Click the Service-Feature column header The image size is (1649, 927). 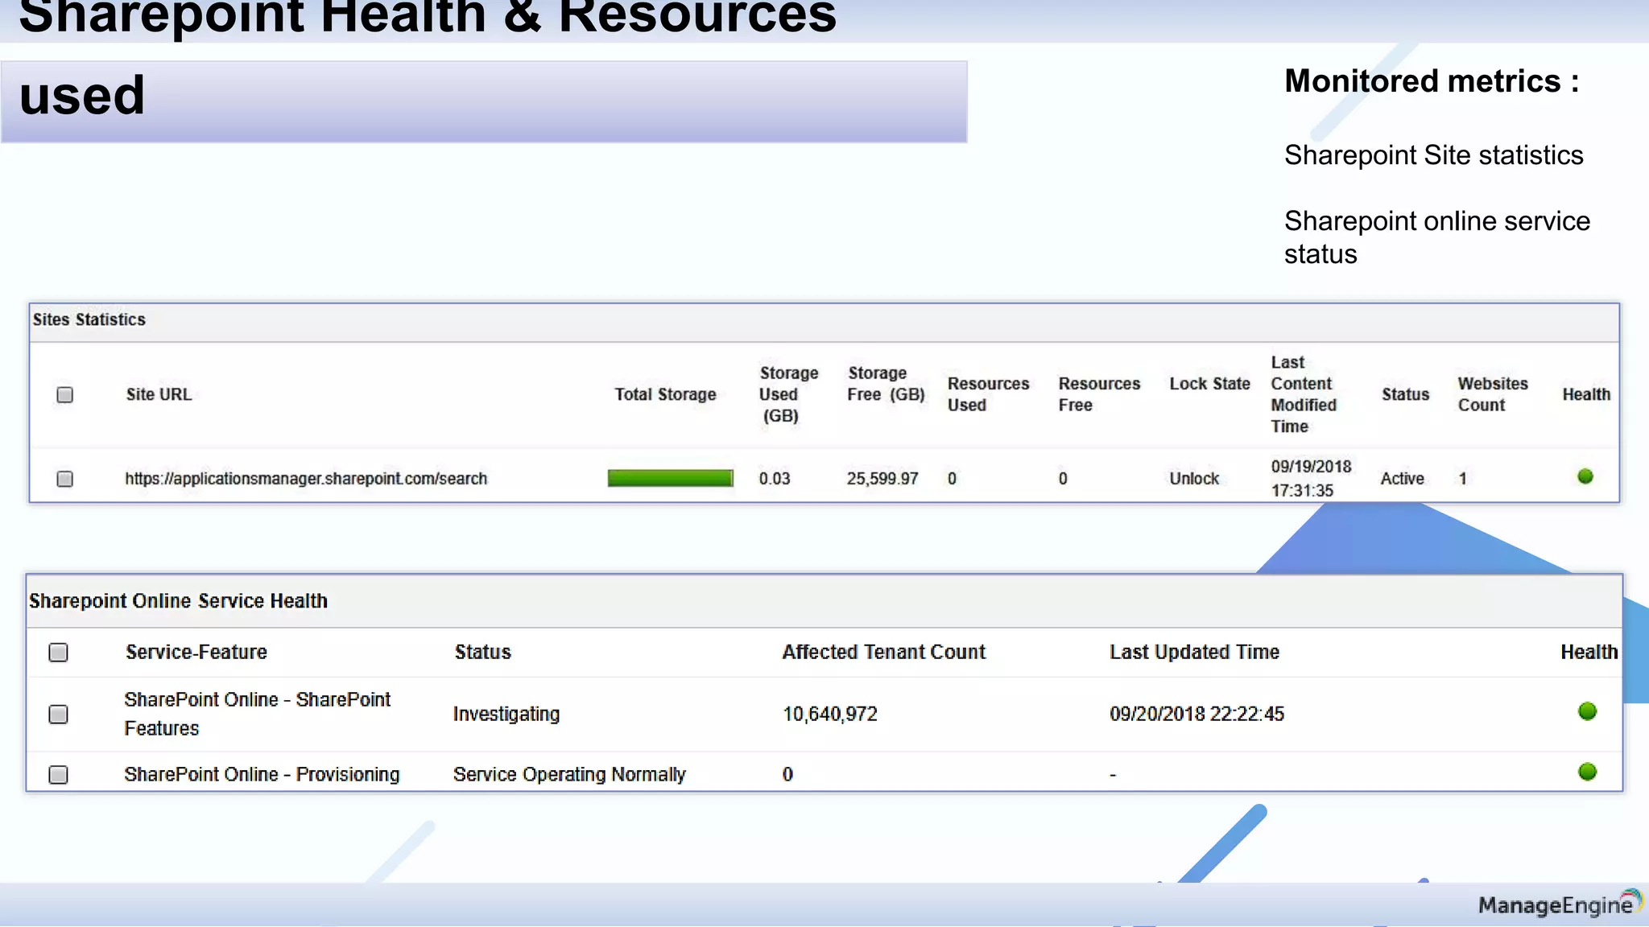(196, 652)
